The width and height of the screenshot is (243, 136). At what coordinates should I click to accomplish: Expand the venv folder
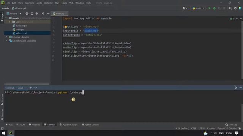(x=9, y=22)
